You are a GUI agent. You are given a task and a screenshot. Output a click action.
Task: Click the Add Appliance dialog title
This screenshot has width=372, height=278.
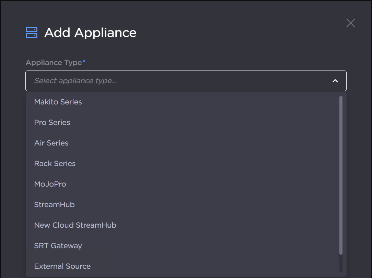90,33
